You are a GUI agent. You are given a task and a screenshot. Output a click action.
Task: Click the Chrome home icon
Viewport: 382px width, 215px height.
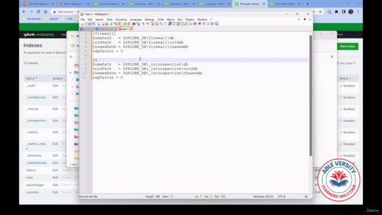(x=45, y=12)
